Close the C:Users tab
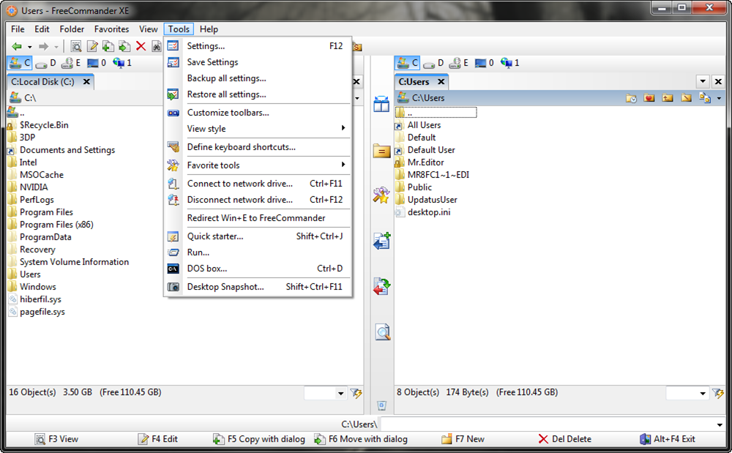 441,82
